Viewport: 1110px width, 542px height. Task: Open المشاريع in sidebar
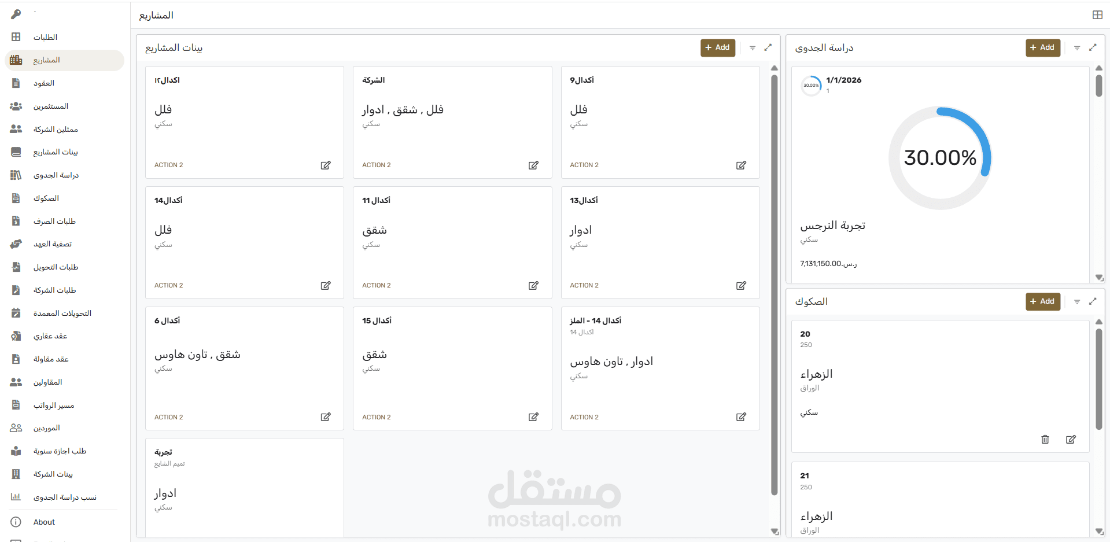click(x=64, y=60)
